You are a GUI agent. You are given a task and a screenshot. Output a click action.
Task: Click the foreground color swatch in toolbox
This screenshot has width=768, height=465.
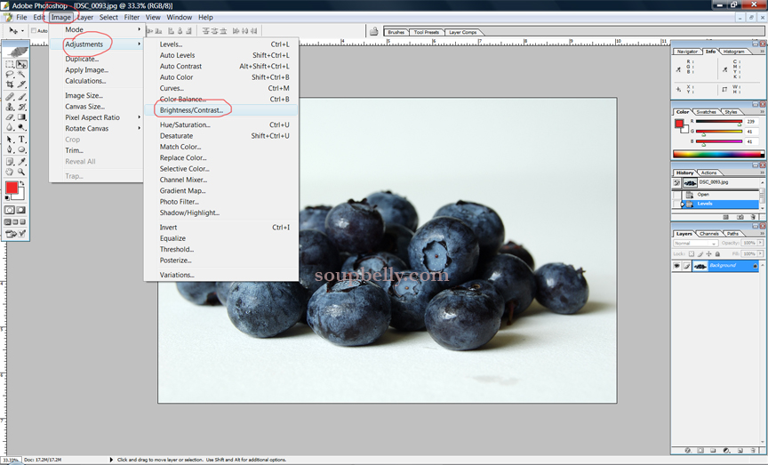point(12,188)
